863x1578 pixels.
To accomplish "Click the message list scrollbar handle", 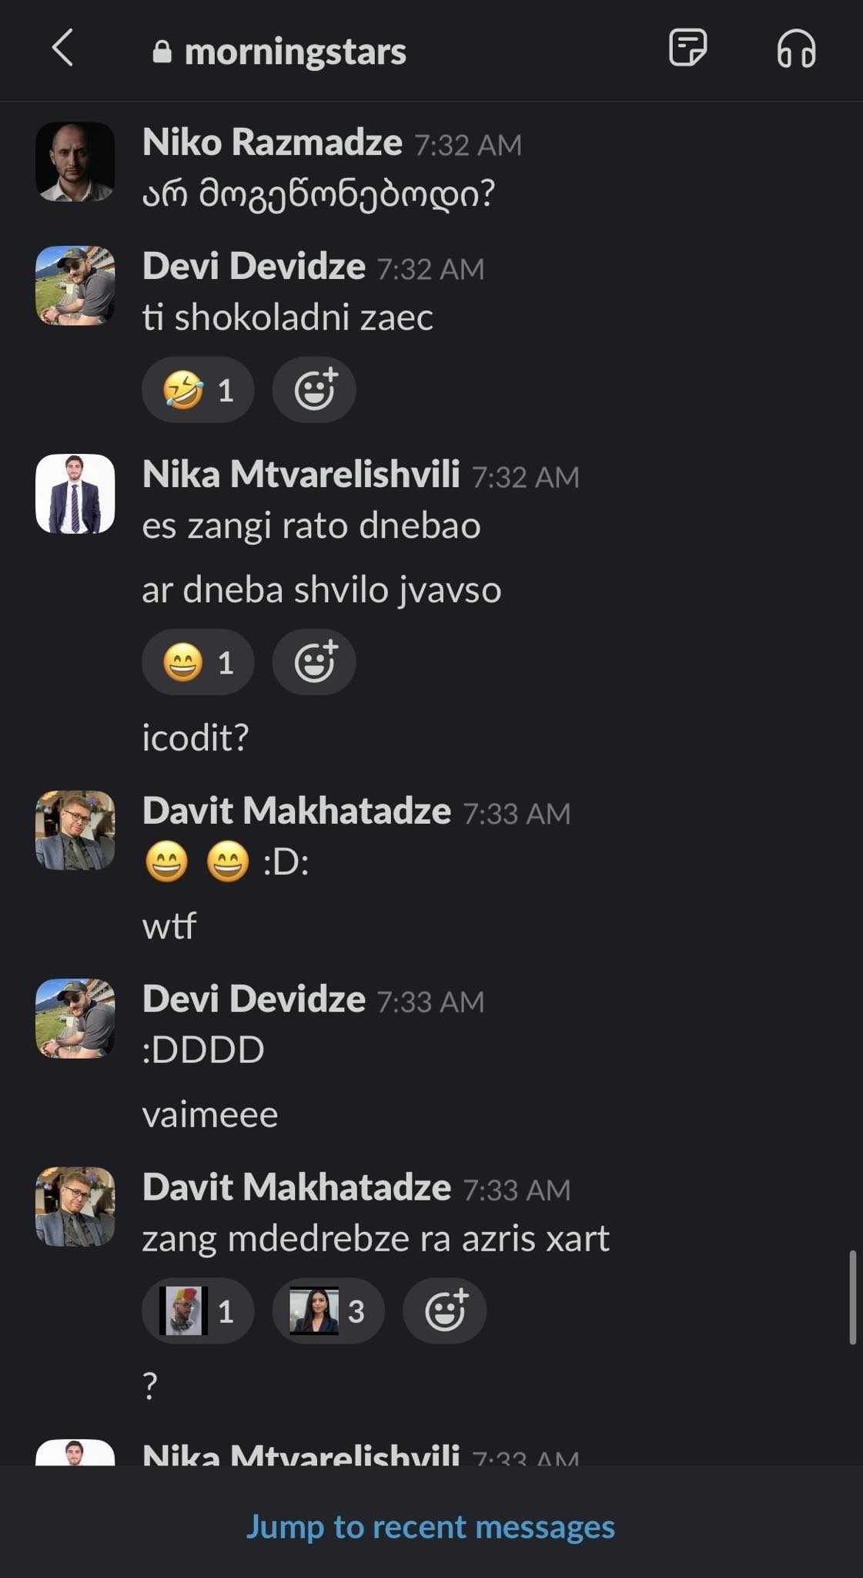I will (x=852, y=1297).
